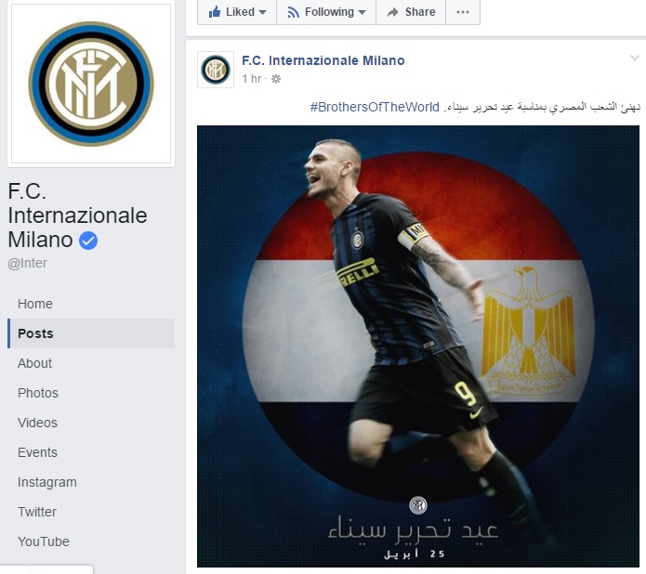Click the blue verified badge next to Milano
The height and width of the screenshot is (574, 646).
point(88,241)
